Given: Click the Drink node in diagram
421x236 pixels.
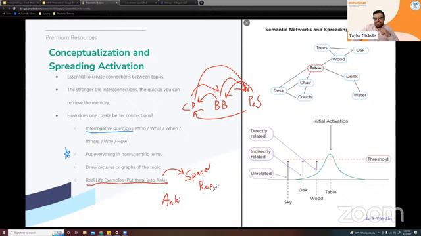Looking at the screenshot, I should 351,77.
